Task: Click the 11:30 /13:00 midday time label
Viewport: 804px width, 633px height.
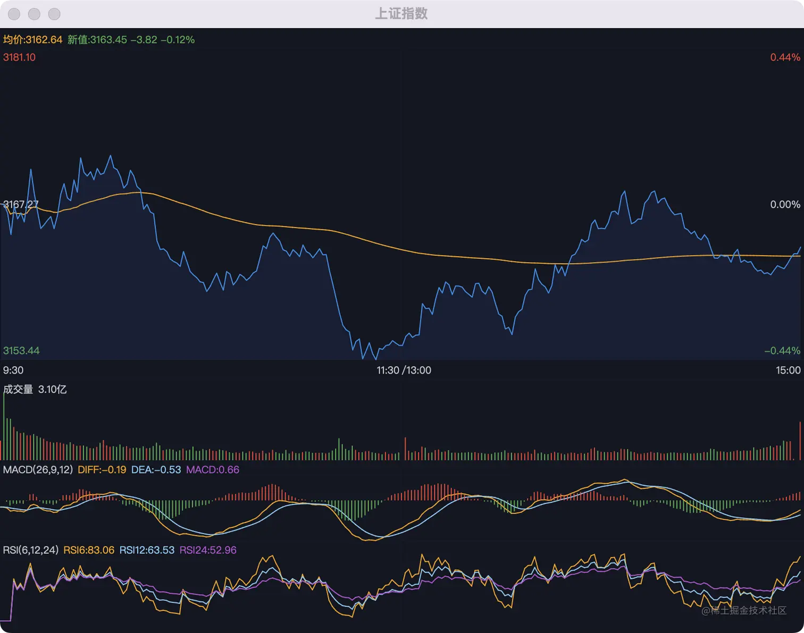Action: pyautogui.click(x=404, y=370)
